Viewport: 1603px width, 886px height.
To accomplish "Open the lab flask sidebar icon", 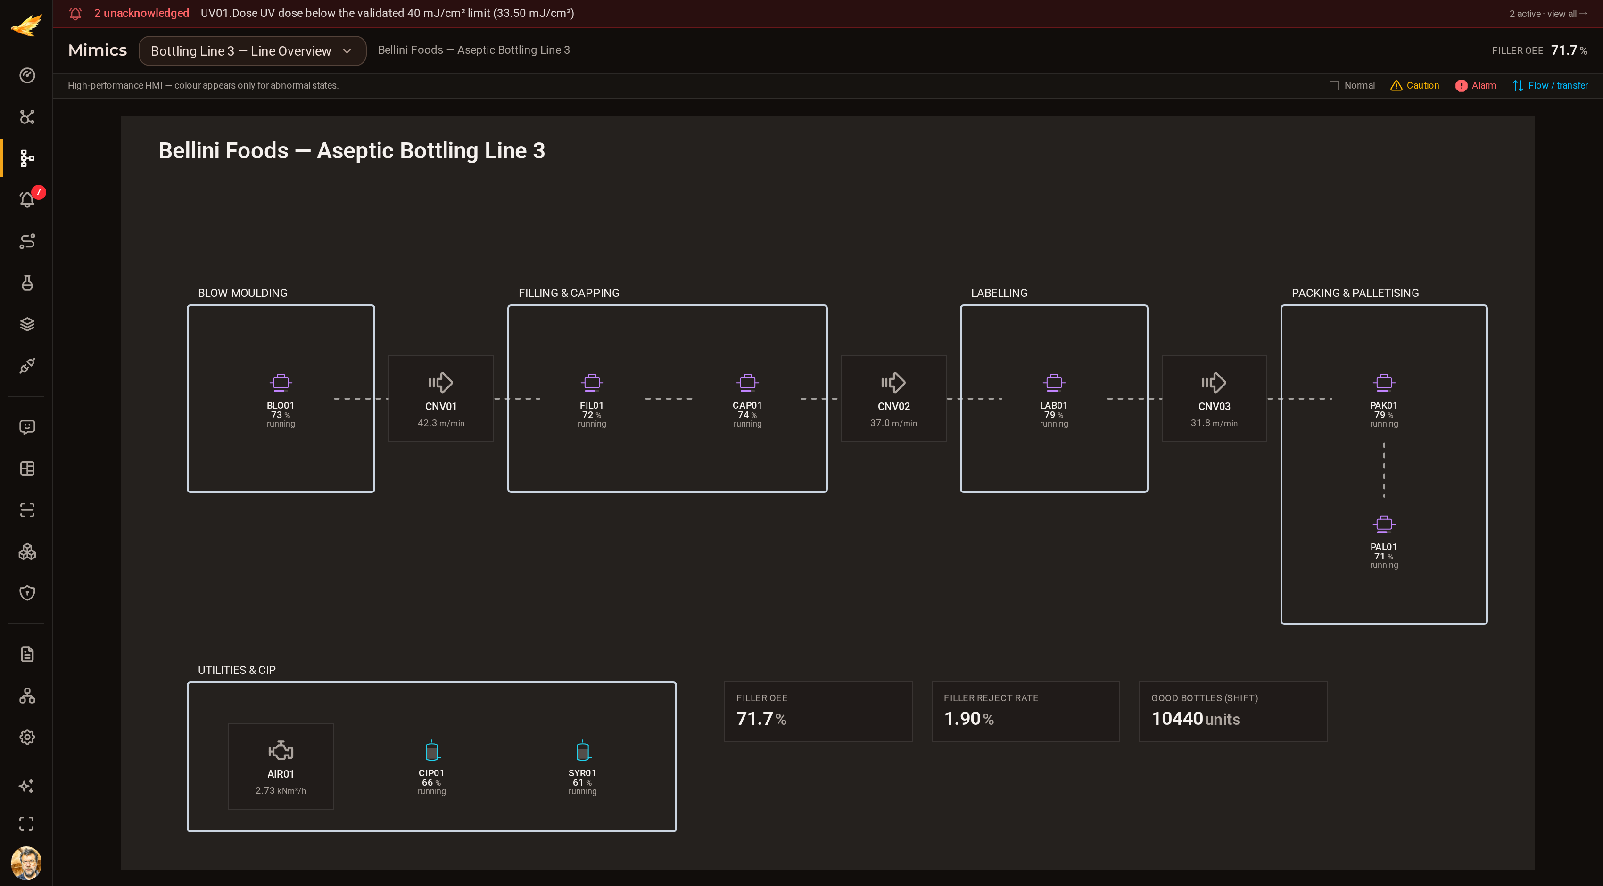I will tap(27, 282).
